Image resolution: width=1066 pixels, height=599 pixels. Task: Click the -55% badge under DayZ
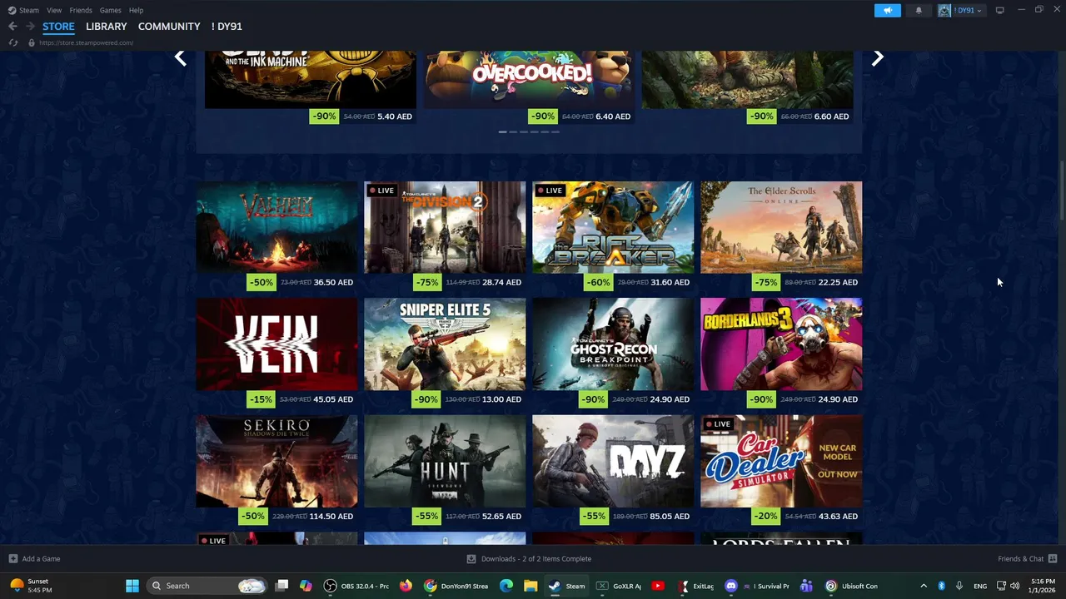pyautogui.click(x=594, y=516)
